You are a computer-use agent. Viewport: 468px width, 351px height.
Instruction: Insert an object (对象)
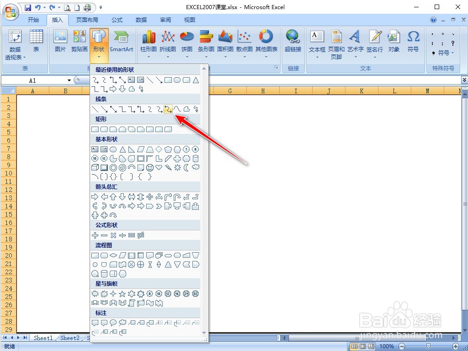pos(394,41)
